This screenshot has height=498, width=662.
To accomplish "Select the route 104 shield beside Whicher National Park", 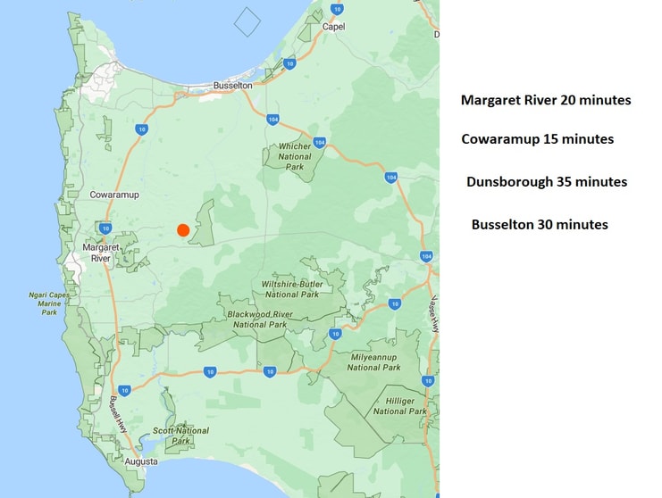I will pyautogui.click(x=320, y=143).
